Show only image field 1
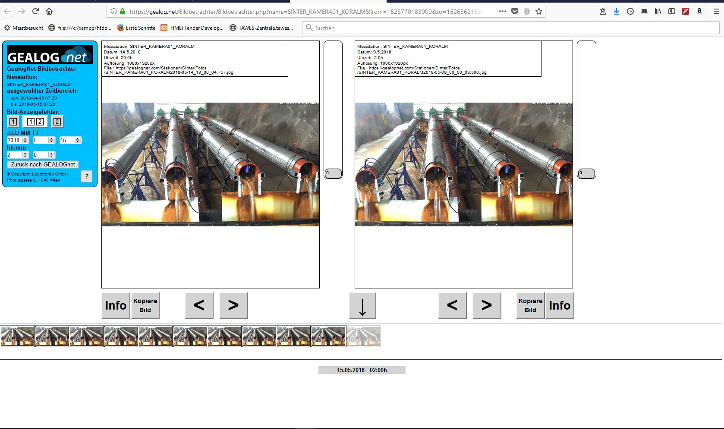This screenshot has width=724, height=429. click(13, 122)
